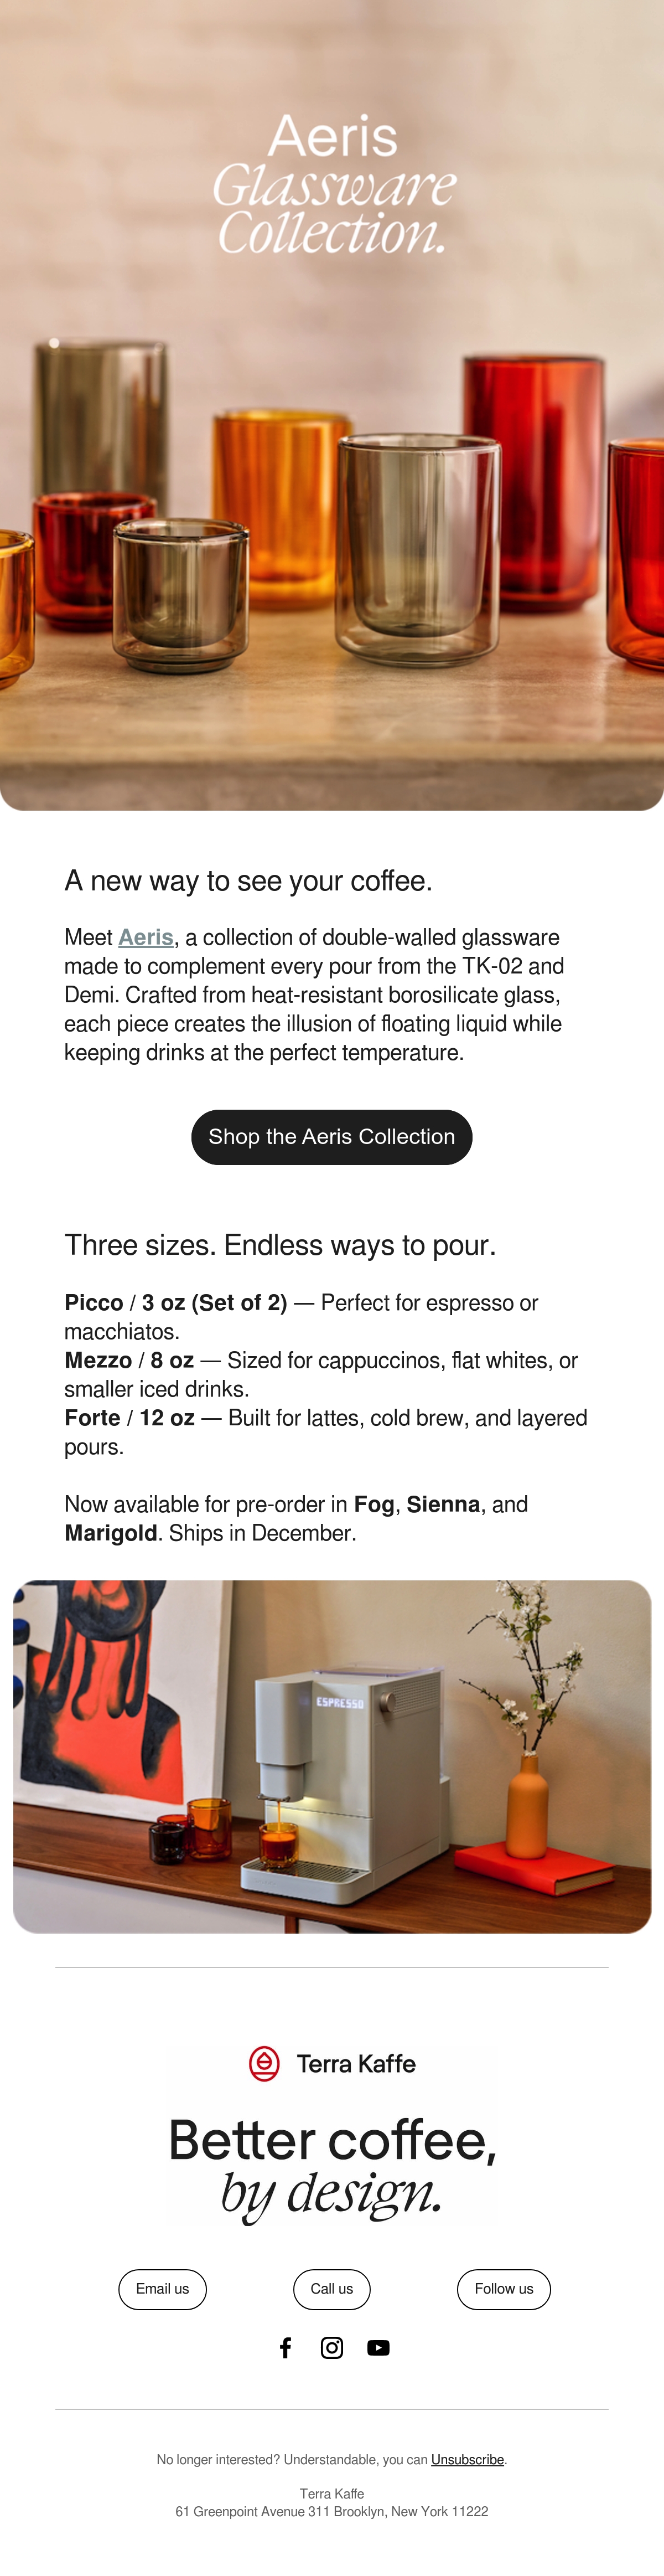
Task: Click the bold Marigold color name
Action: (x=111, y=1533)
